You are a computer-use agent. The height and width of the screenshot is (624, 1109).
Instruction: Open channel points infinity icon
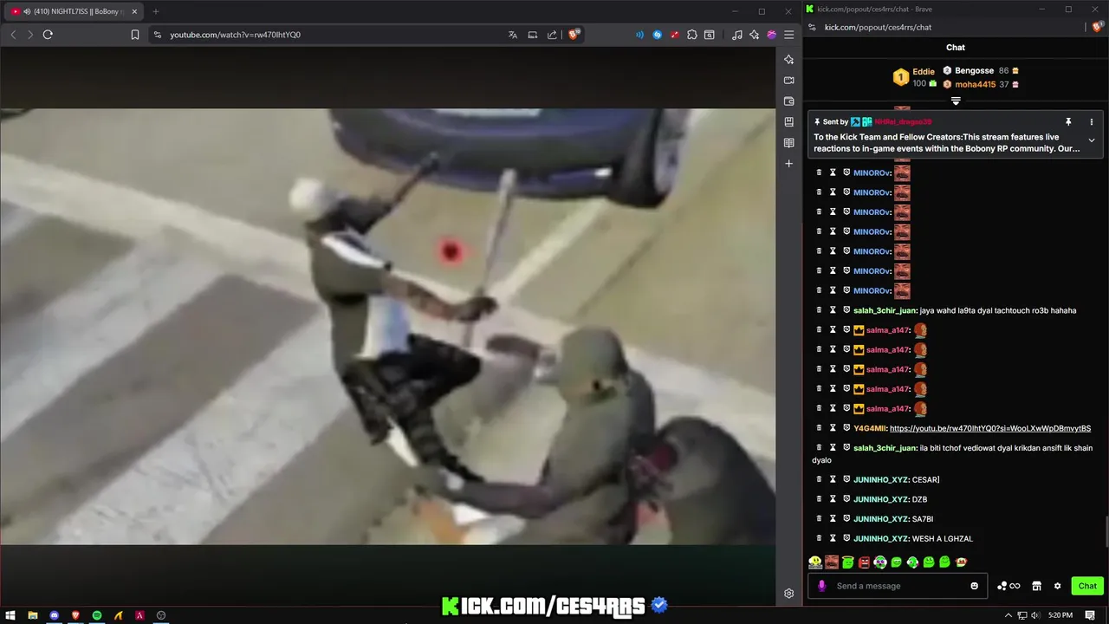(x=1008, y=586)
